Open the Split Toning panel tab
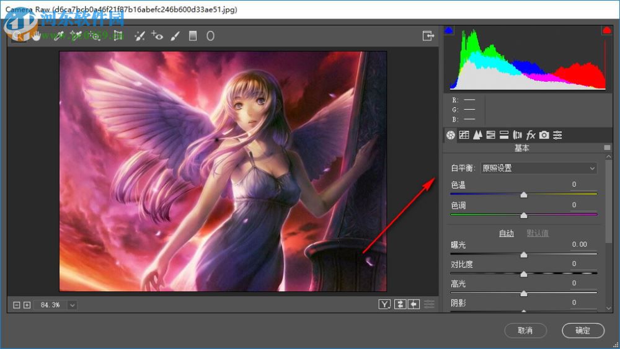Image resolution: width=620 pixels, height=349 pixels. pos(503,135)
